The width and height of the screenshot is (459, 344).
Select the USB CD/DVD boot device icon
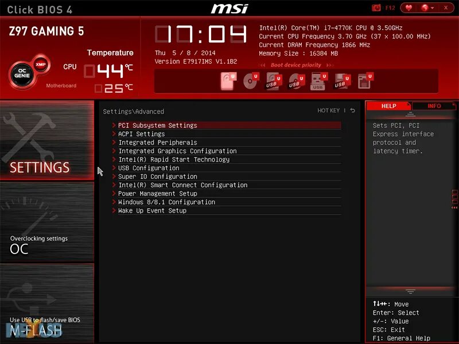click(x=297, y=81)
